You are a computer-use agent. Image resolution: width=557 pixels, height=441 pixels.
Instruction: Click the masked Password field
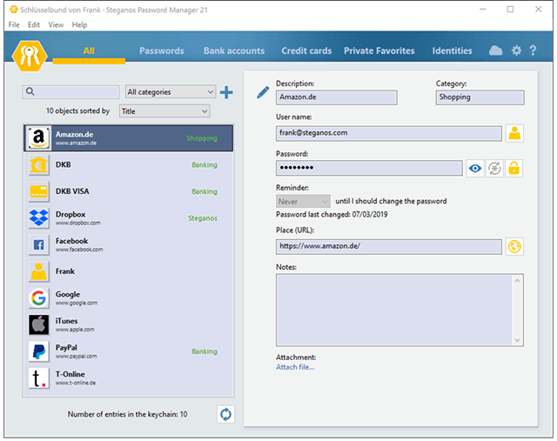pos(369,168)
